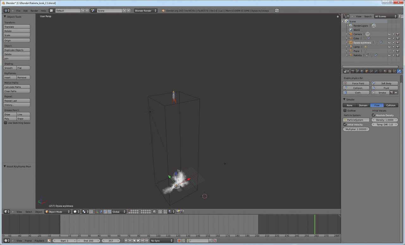
Task: Click the Camera object icon in outliner
Action: pyautogui.click(x=351, y=34)
